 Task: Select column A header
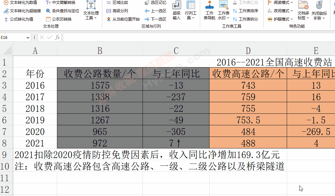click(x=35, y=51)
